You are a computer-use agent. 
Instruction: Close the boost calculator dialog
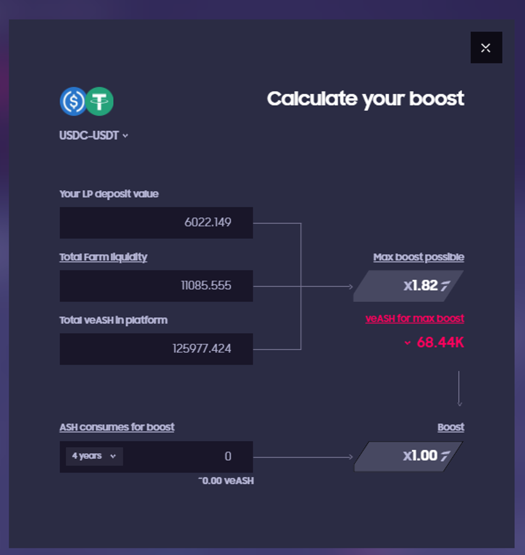tap(486, 47)
